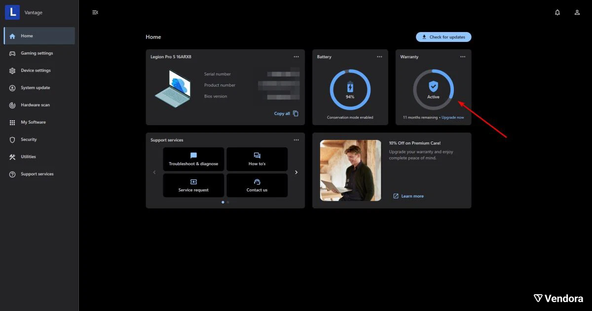This screenshot has height=311, width=592.
Task: Open My Software in sidebar
Action: 39,122
